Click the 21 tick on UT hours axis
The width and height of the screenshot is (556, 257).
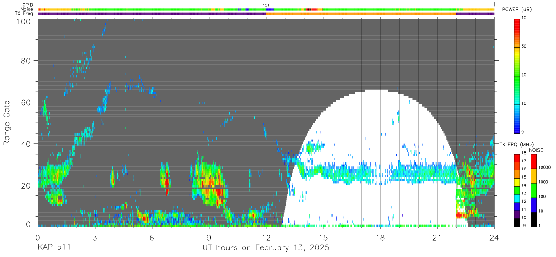[437, 238]
